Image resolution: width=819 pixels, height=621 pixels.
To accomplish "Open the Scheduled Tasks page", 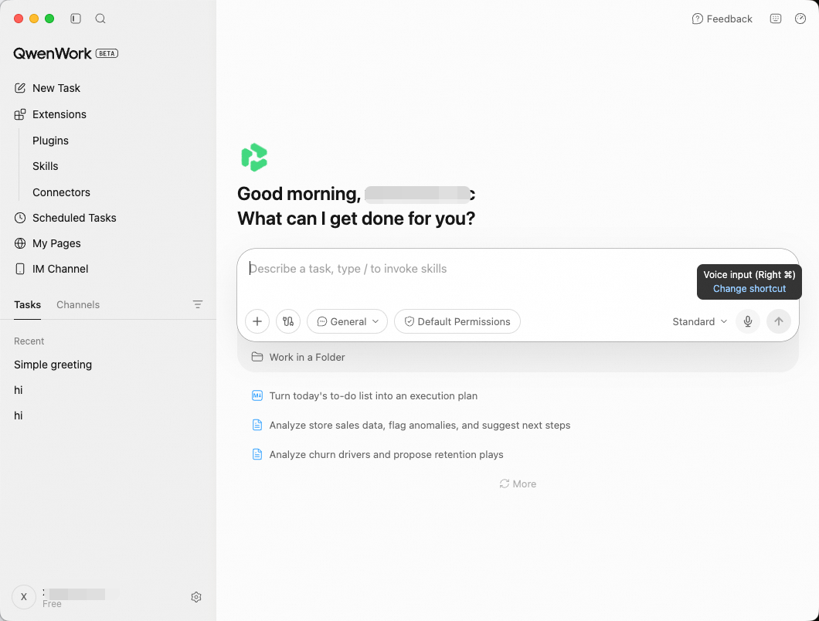I will [74, 218].
